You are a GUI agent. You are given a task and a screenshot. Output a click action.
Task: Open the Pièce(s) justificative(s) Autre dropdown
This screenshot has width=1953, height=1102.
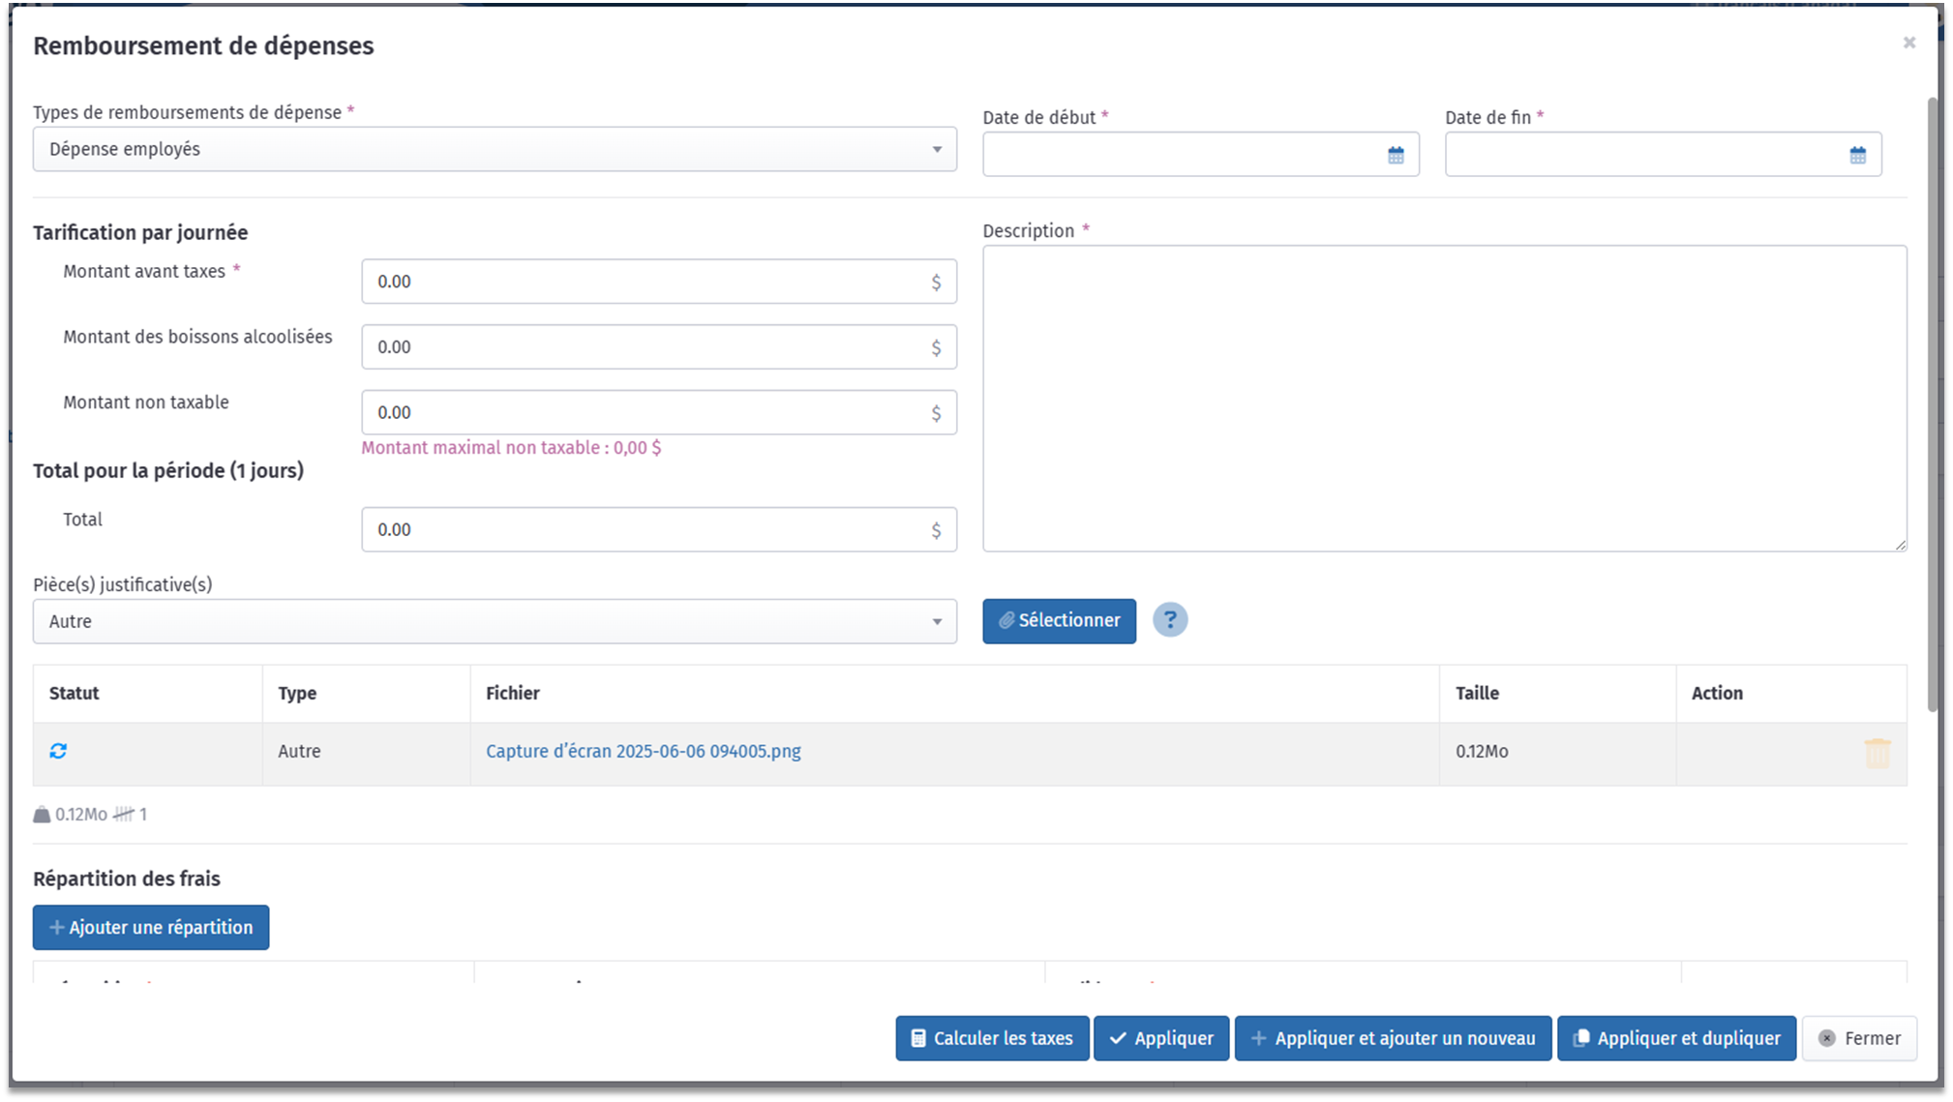[x=495, y=622]
